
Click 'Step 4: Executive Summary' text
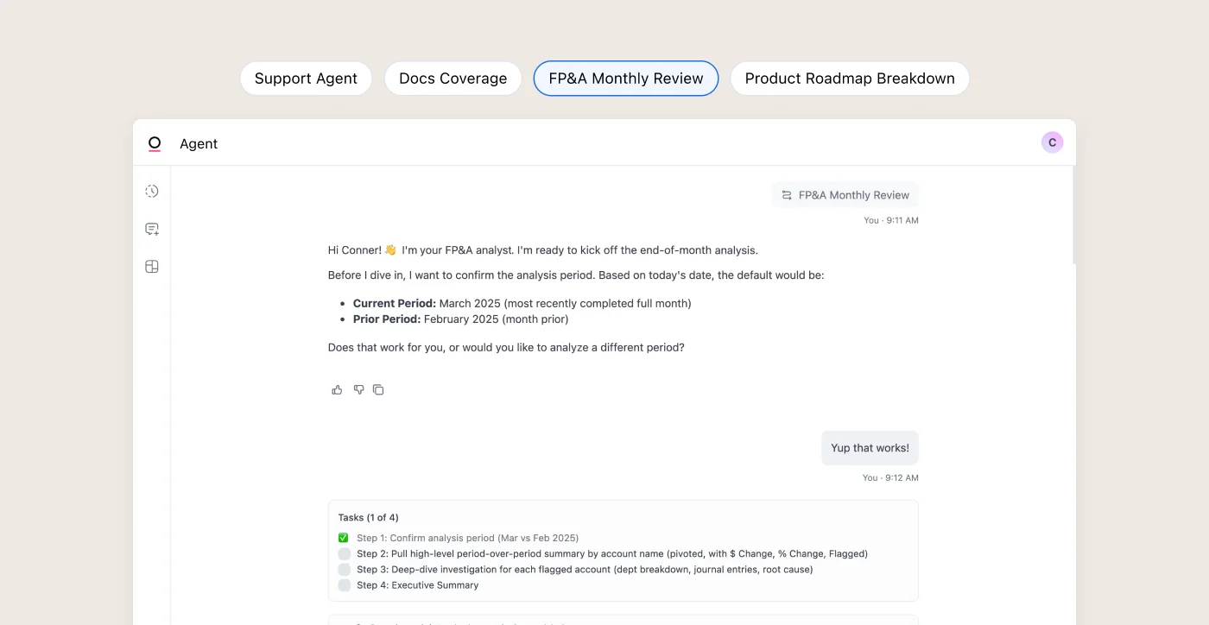(418, 584)
